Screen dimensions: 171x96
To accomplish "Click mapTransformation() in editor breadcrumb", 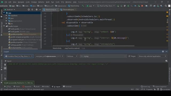I will point(72,48).
